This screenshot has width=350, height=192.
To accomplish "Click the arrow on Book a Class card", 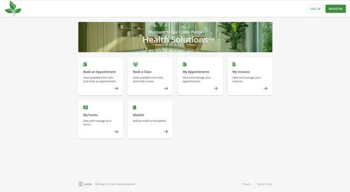I will click(166, 88).
